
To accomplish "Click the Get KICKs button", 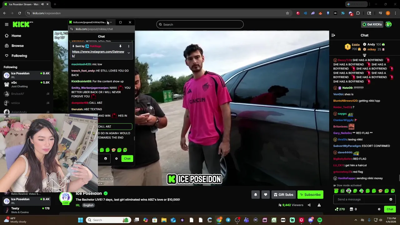I will 372,24.
